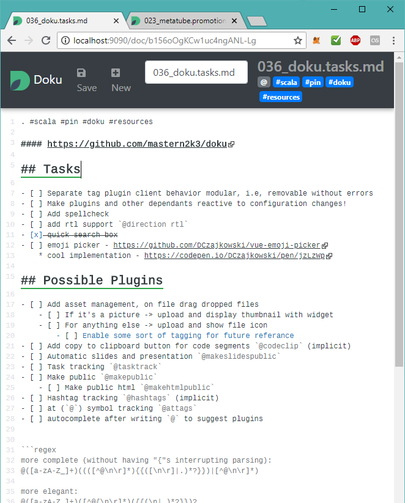The width and height of the screenshot is (405, 503).
Task: Click the external link icon after the vue-emoji-picker URL
Action: (x=325, y=246)
